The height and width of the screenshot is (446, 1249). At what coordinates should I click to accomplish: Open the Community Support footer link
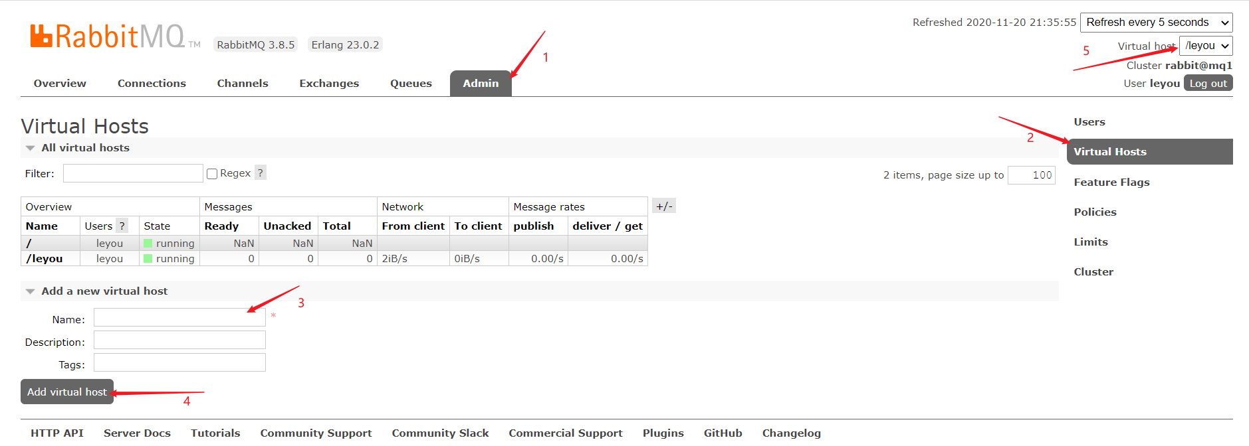coord(316,433)
